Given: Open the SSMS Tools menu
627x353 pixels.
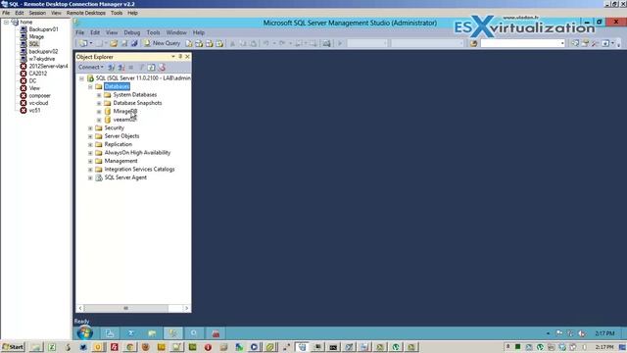Looking at the screenshot, I should pyautogui.click(x=153, y=32).
